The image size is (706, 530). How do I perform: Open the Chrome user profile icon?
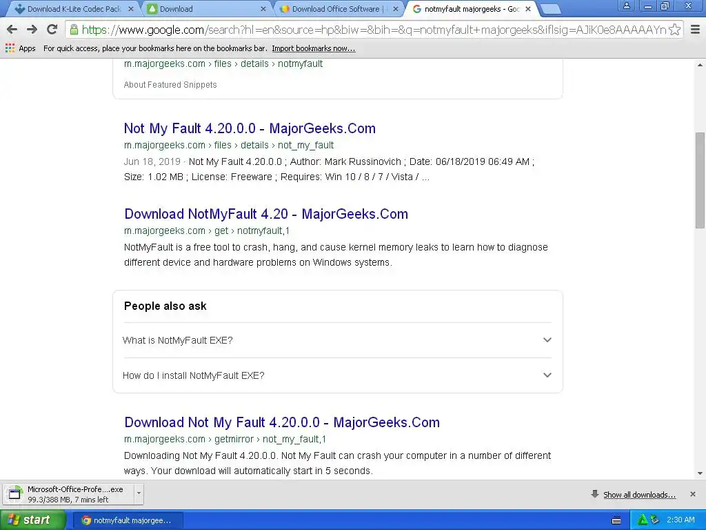coord(626,6)
